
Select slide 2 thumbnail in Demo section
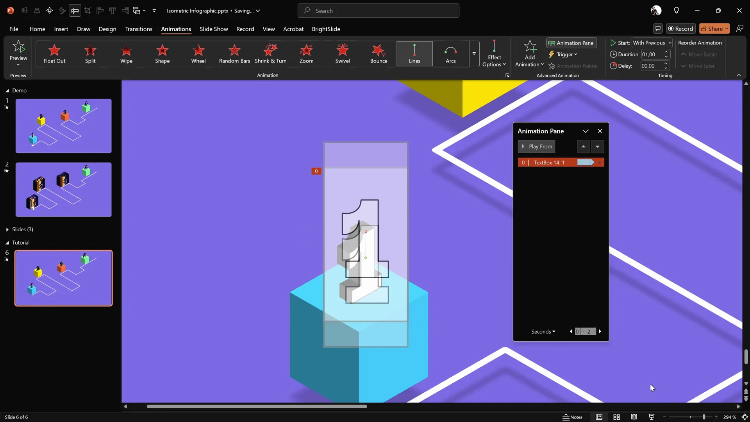point(63,189)
